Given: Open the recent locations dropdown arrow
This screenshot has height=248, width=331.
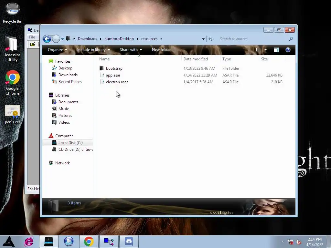Looking at the screenshot, I should pos(62,39).
